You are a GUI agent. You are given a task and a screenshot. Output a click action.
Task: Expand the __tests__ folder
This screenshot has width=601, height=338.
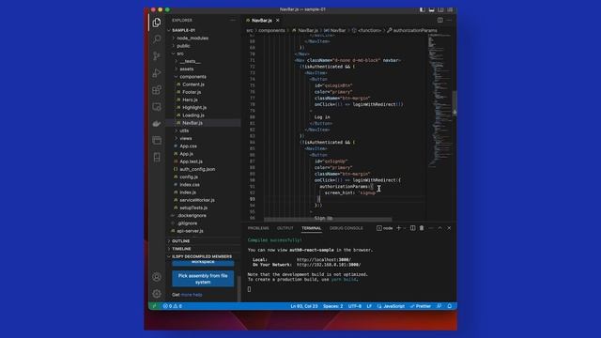pos(190,61)
